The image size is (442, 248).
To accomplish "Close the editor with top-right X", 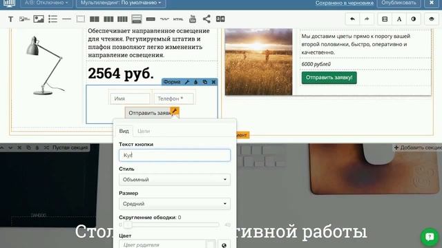I will [x=432, y=3].
